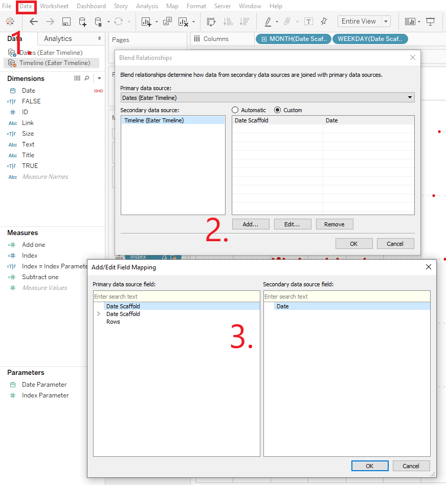Open the Data menu
The image size is (446, 485).
tap(26, 6)
